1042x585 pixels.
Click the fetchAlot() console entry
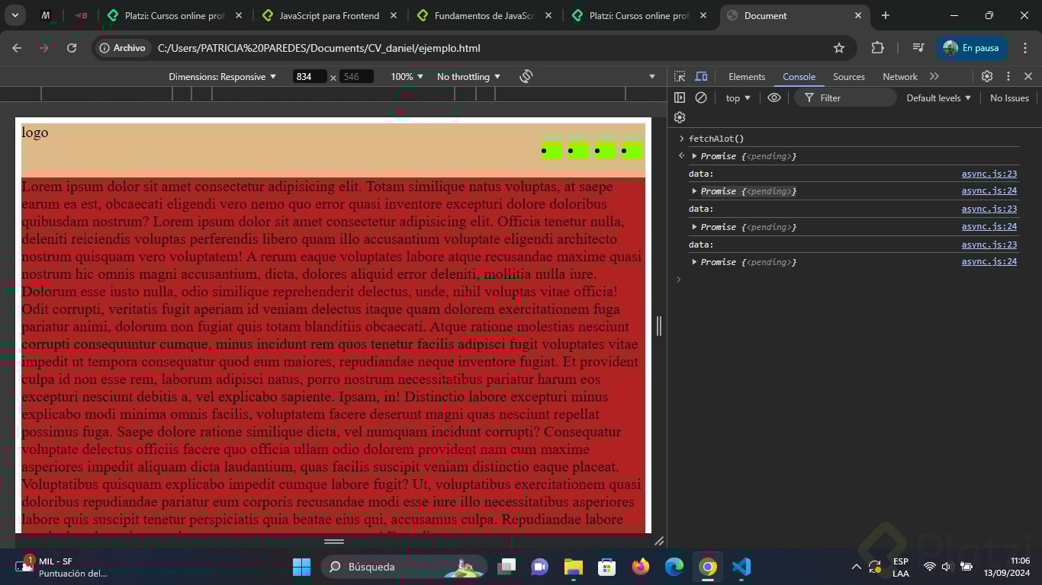716,139
